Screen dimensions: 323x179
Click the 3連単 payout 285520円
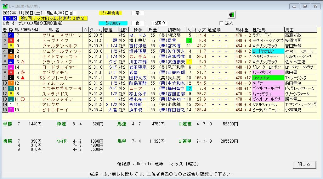click(x=229, y=141)
